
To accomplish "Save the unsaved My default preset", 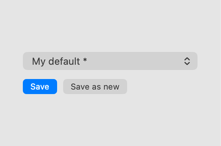I will [40, 87].
